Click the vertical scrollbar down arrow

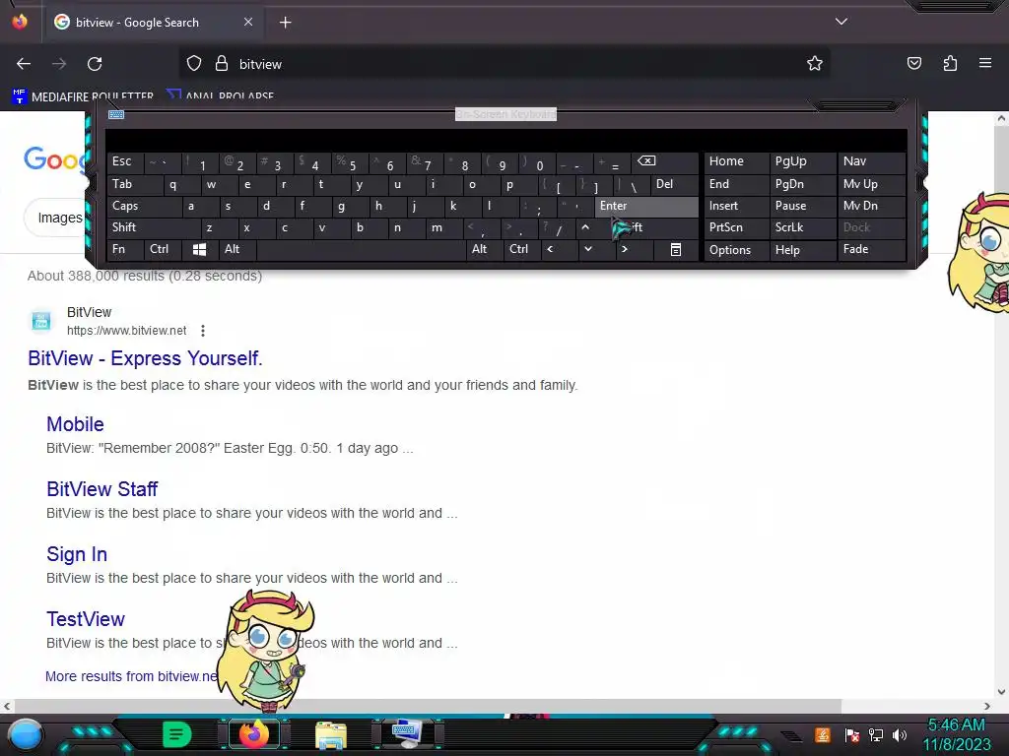coord(1001,692)
